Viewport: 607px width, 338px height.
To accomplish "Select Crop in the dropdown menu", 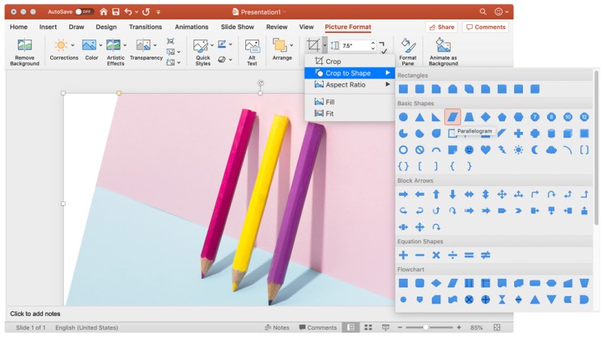I will point(350,61).
